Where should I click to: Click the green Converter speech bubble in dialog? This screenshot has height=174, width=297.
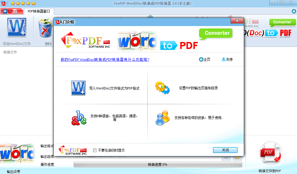coord(216,33)
